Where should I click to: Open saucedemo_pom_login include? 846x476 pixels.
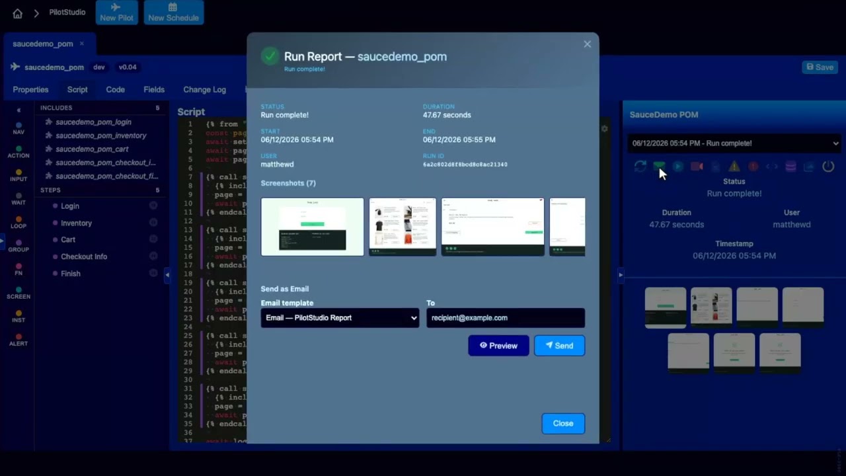(93, 122)
